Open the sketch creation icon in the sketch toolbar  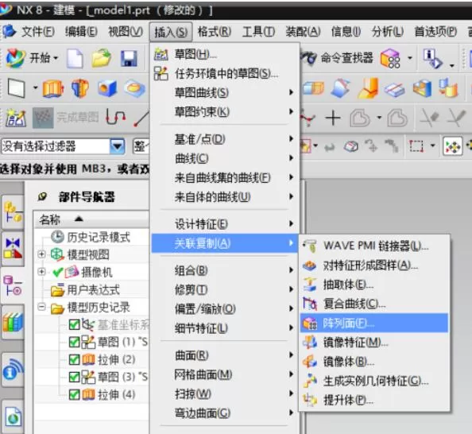click(16, 118)
